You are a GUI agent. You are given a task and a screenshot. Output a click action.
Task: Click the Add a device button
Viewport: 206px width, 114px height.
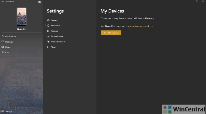click(x=111, y=33)
